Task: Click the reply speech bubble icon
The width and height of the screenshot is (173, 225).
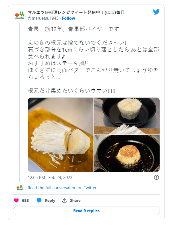Action: pyautogui.click(x=39, y=200)
